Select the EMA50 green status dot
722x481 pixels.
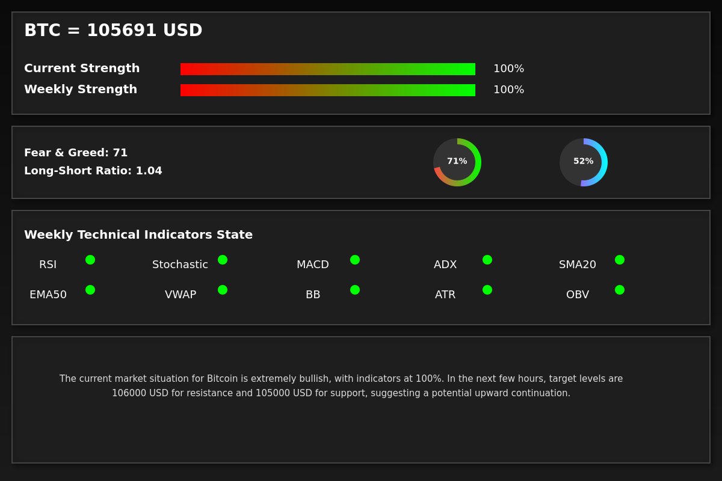(90, 290)
